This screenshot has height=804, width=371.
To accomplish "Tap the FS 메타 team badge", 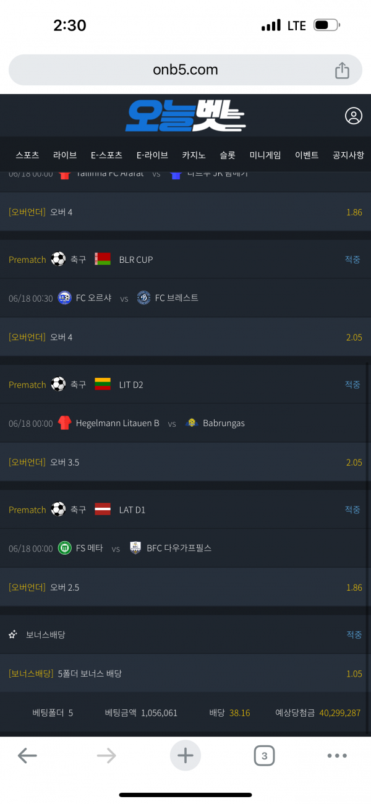I will coord(64,548).
